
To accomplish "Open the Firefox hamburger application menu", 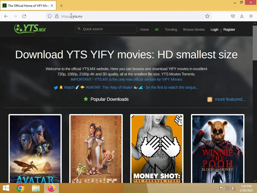I will [x=251, y=16].
